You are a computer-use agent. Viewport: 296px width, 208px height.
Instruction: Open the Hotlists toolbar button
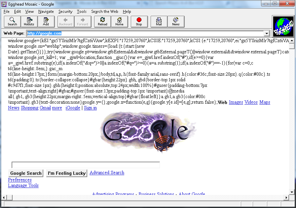pos(29,22)
